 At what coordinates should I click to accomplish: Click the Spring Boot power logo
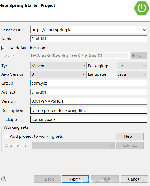(x=142, y=8)
